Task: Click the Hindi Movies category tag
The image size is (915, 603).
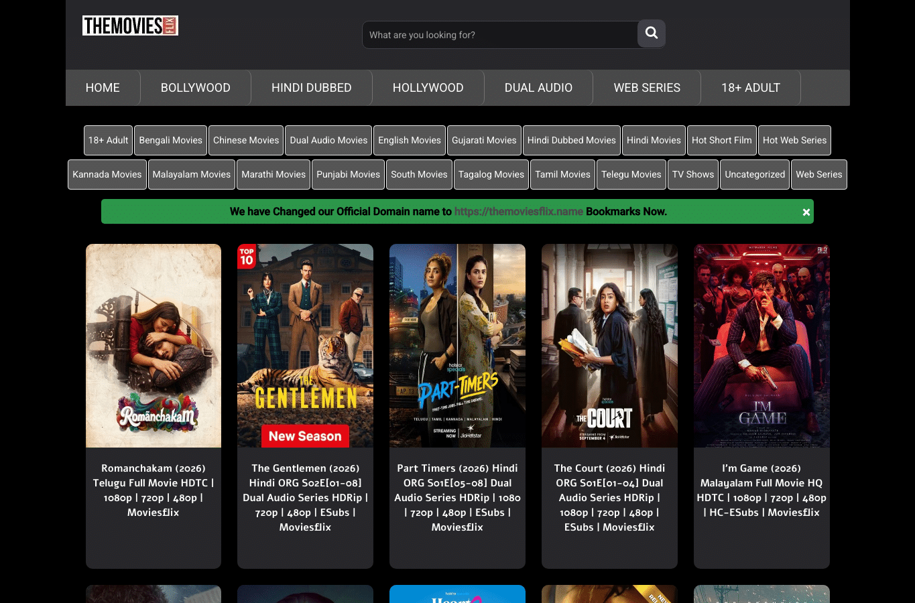Action: (654, 140)
